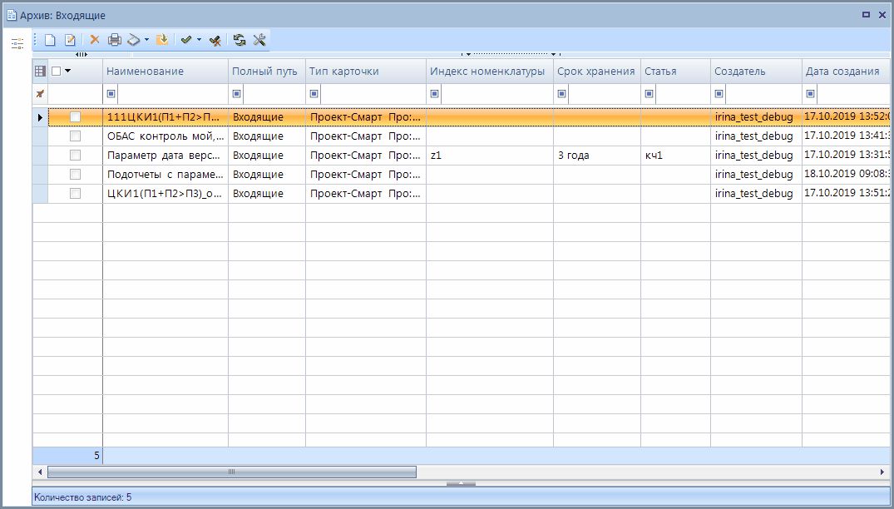
Task: Open dropdown arrow beside header checkbox
Action: 68,72
